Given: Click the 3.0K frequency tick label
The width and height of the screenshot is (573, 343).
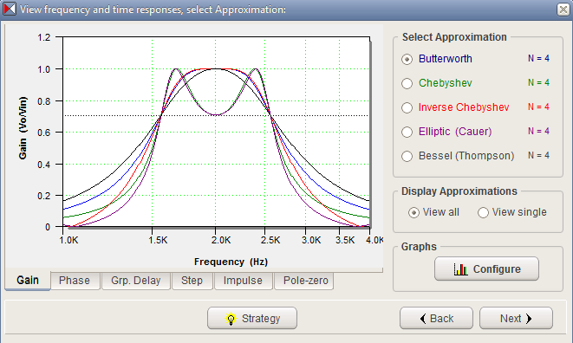Looking at the screenshot, I should coord(311,240).
